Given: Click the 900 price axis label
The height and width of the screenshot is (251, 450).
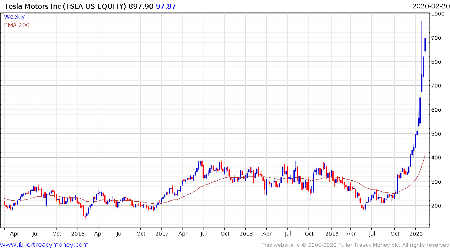Looking at the screenshot, I should 436,38.
